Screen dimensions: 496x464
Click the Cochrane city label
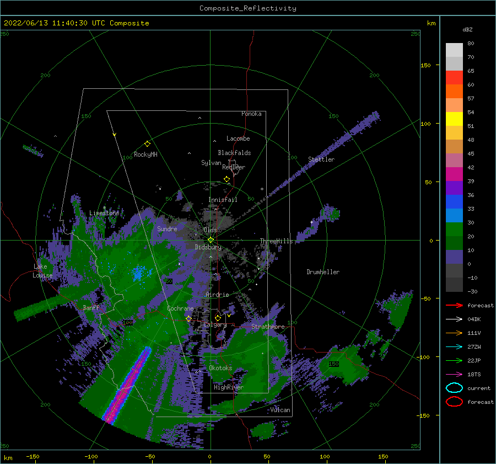coord(180,308)
